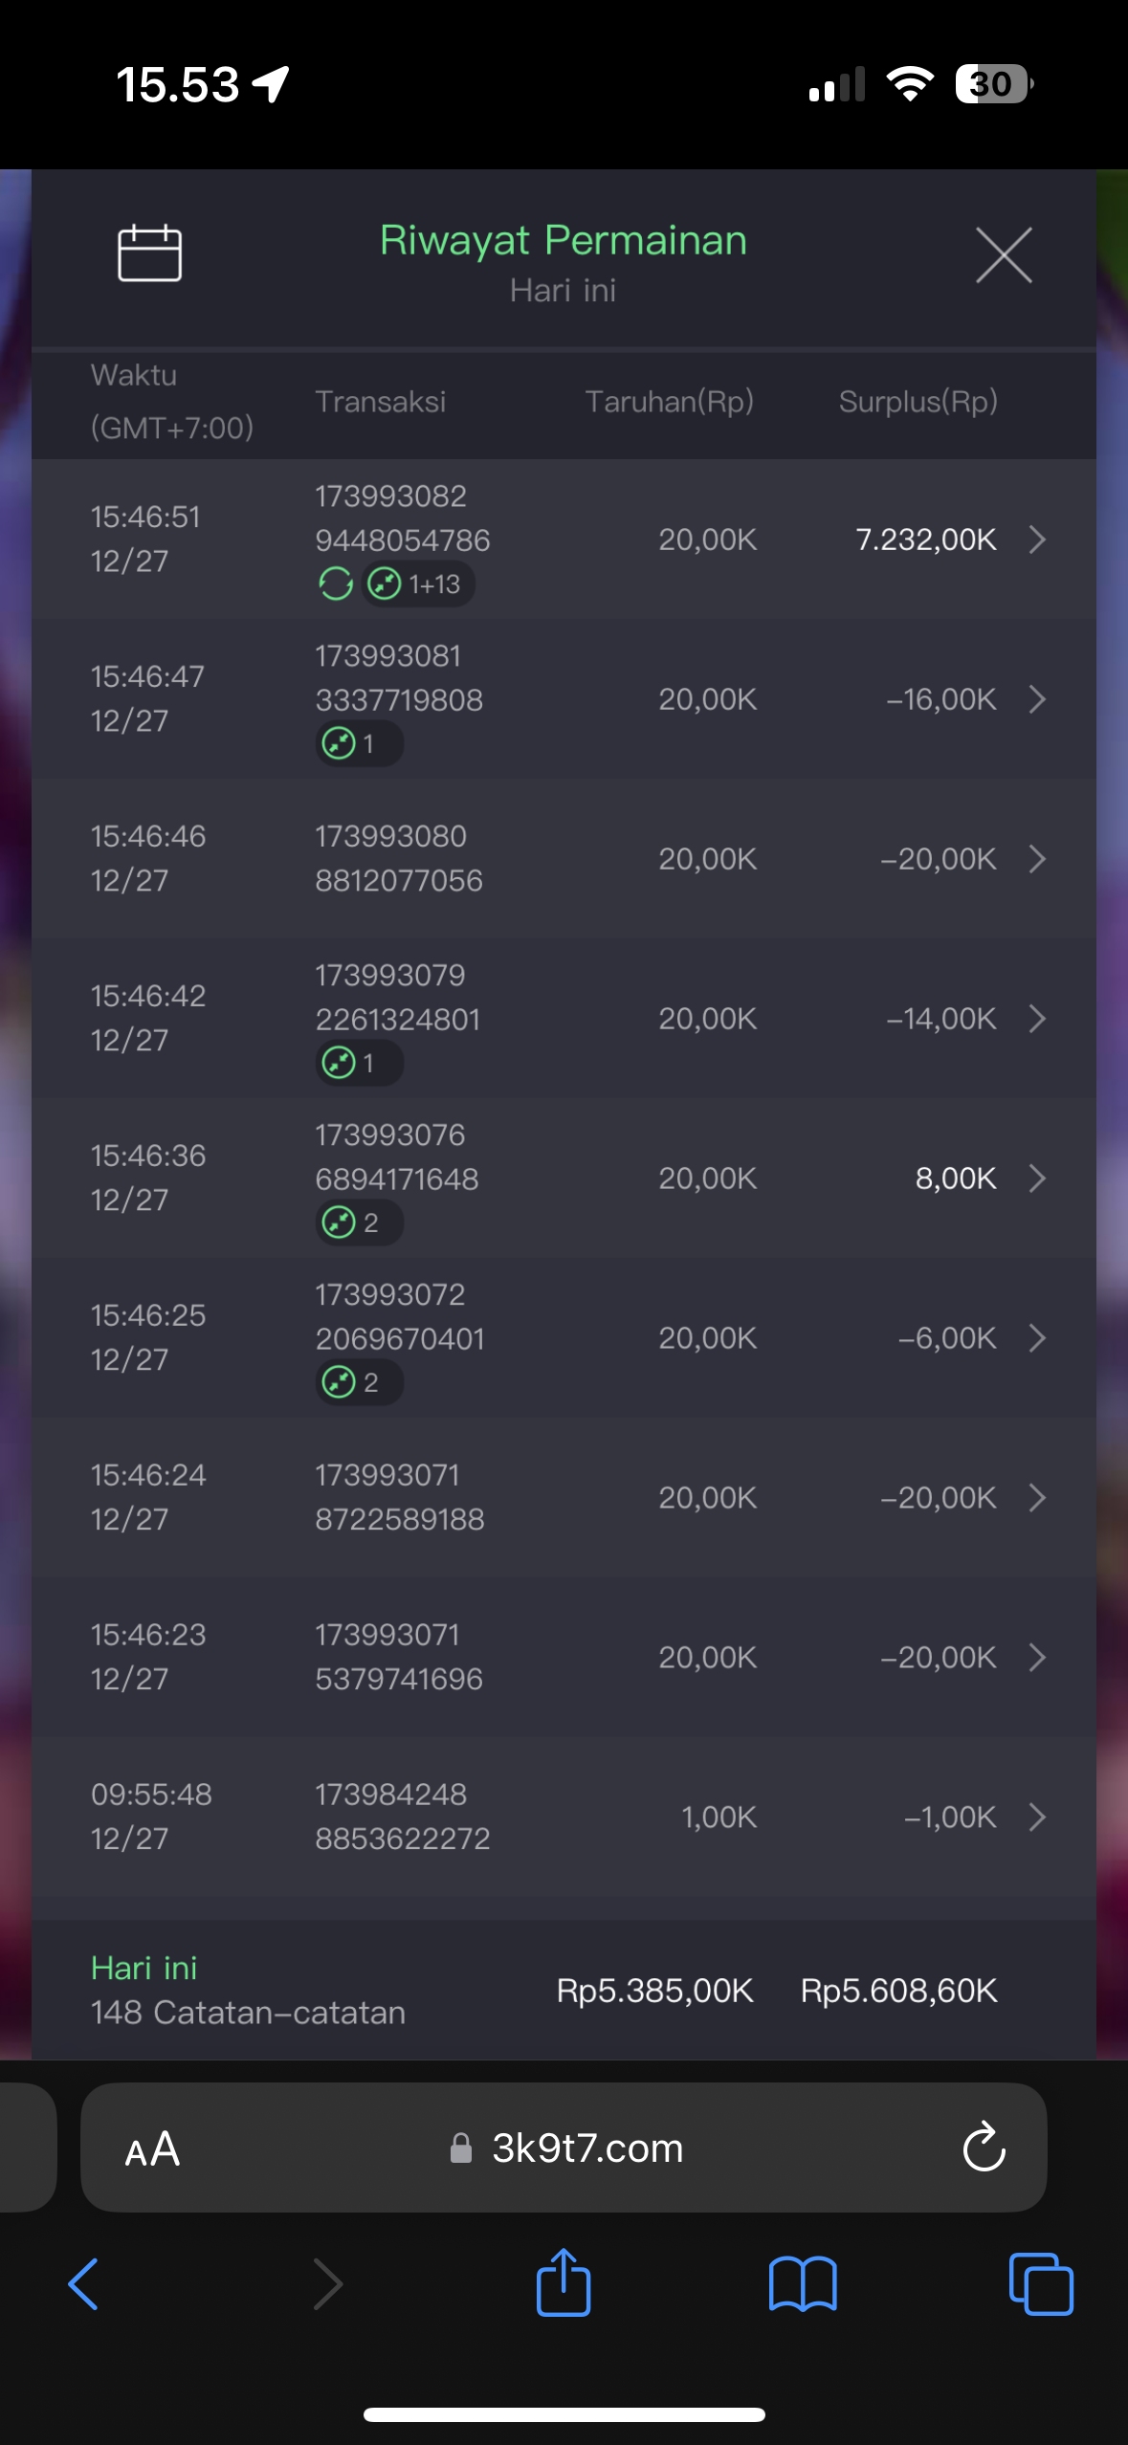Image resolution: width=1128 pixels, height=2445 pixels.
Task: Tap the free spin badge labeled 1+13
Action: (419, 584)
